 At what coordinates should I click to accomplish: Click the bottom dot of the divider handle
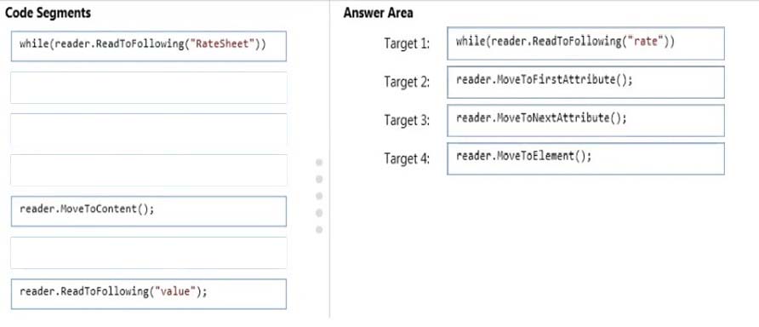(319, 230)
